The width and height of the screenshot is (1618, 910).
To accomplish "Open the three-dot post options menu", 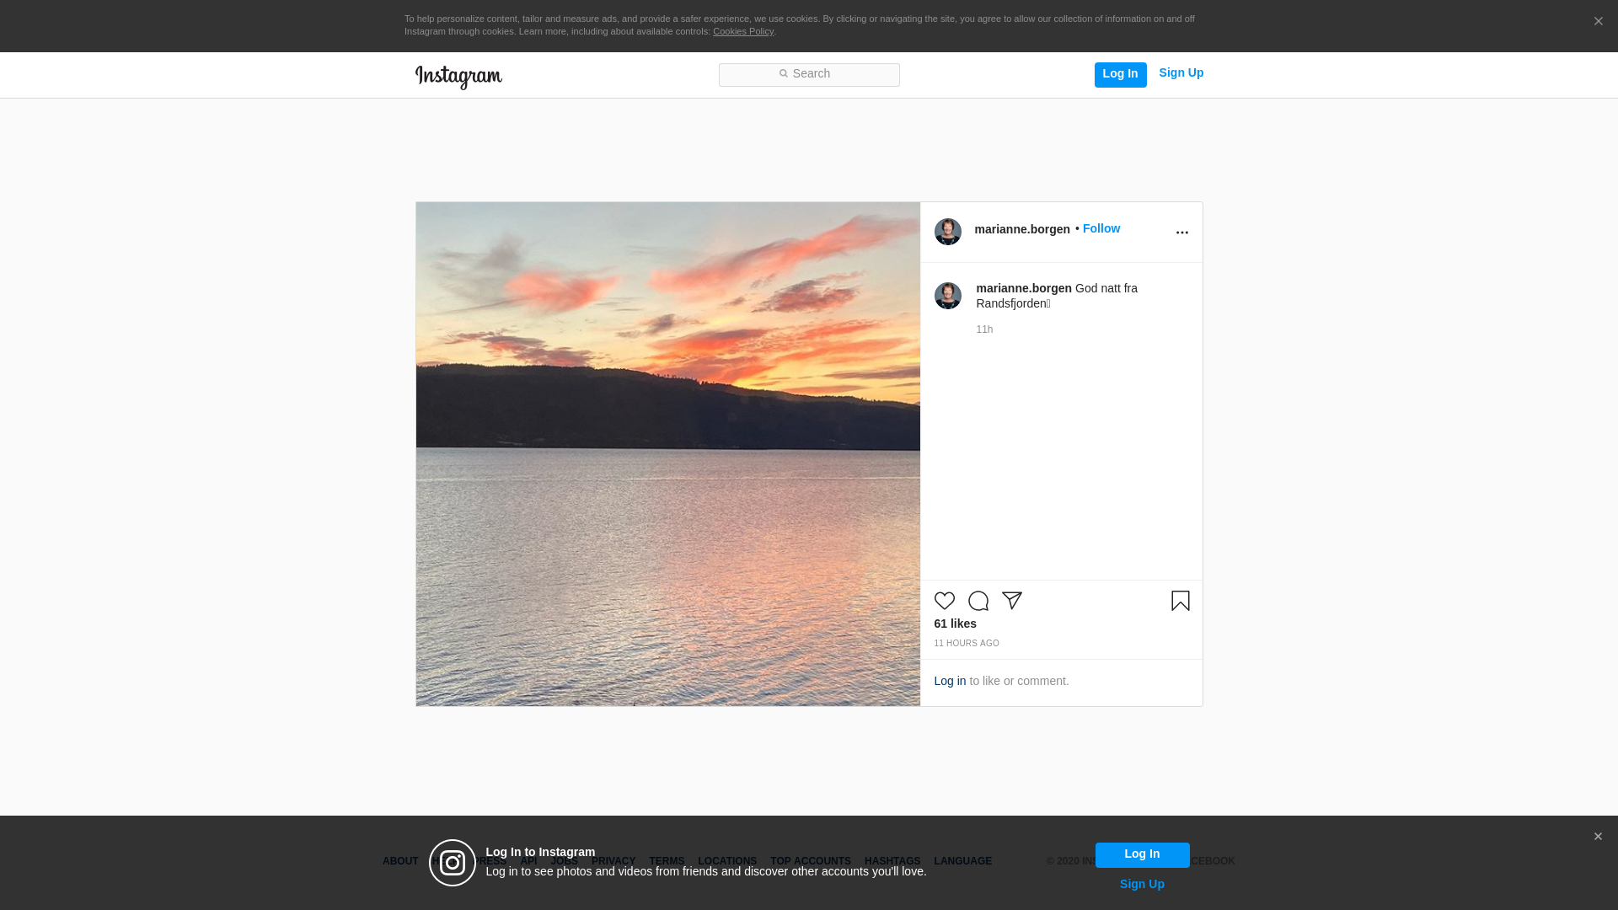I will (x=1181, y=233).
